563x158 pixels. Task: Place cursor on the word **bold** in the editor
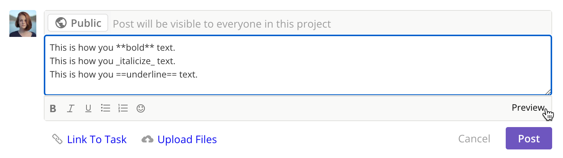click(x=135, y=48)
